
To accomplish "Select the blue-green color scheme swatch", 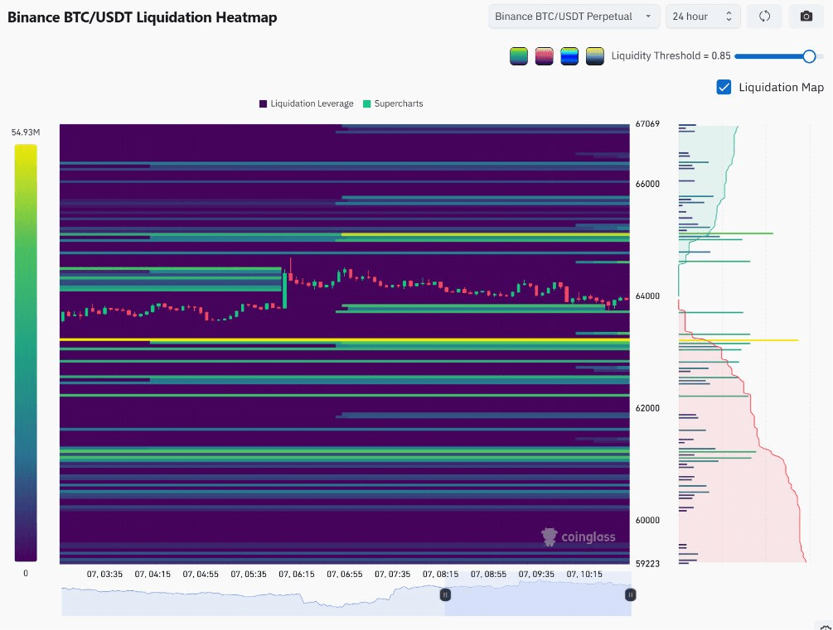I will (x=569, y=56).
